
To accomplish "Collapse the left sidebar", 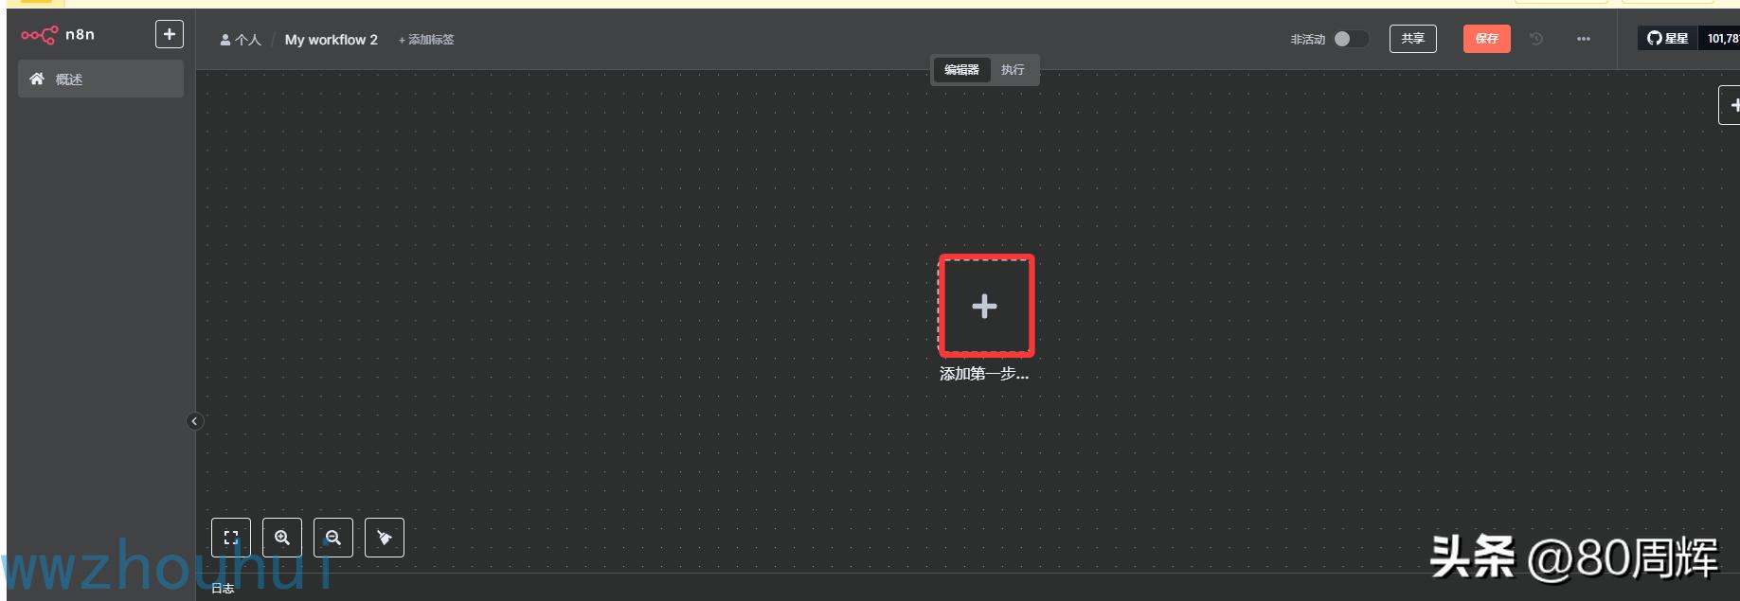I will (x=194, y=421).
